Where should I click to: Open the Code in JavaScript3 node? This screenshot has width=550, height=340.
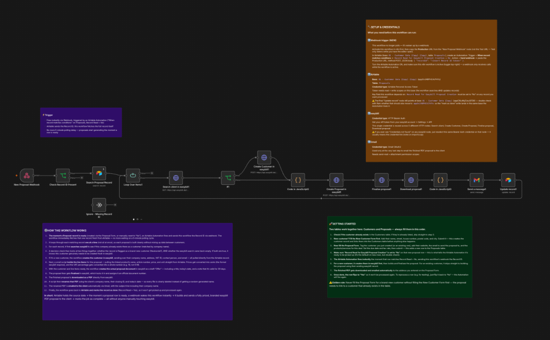[x=440, y=180]
